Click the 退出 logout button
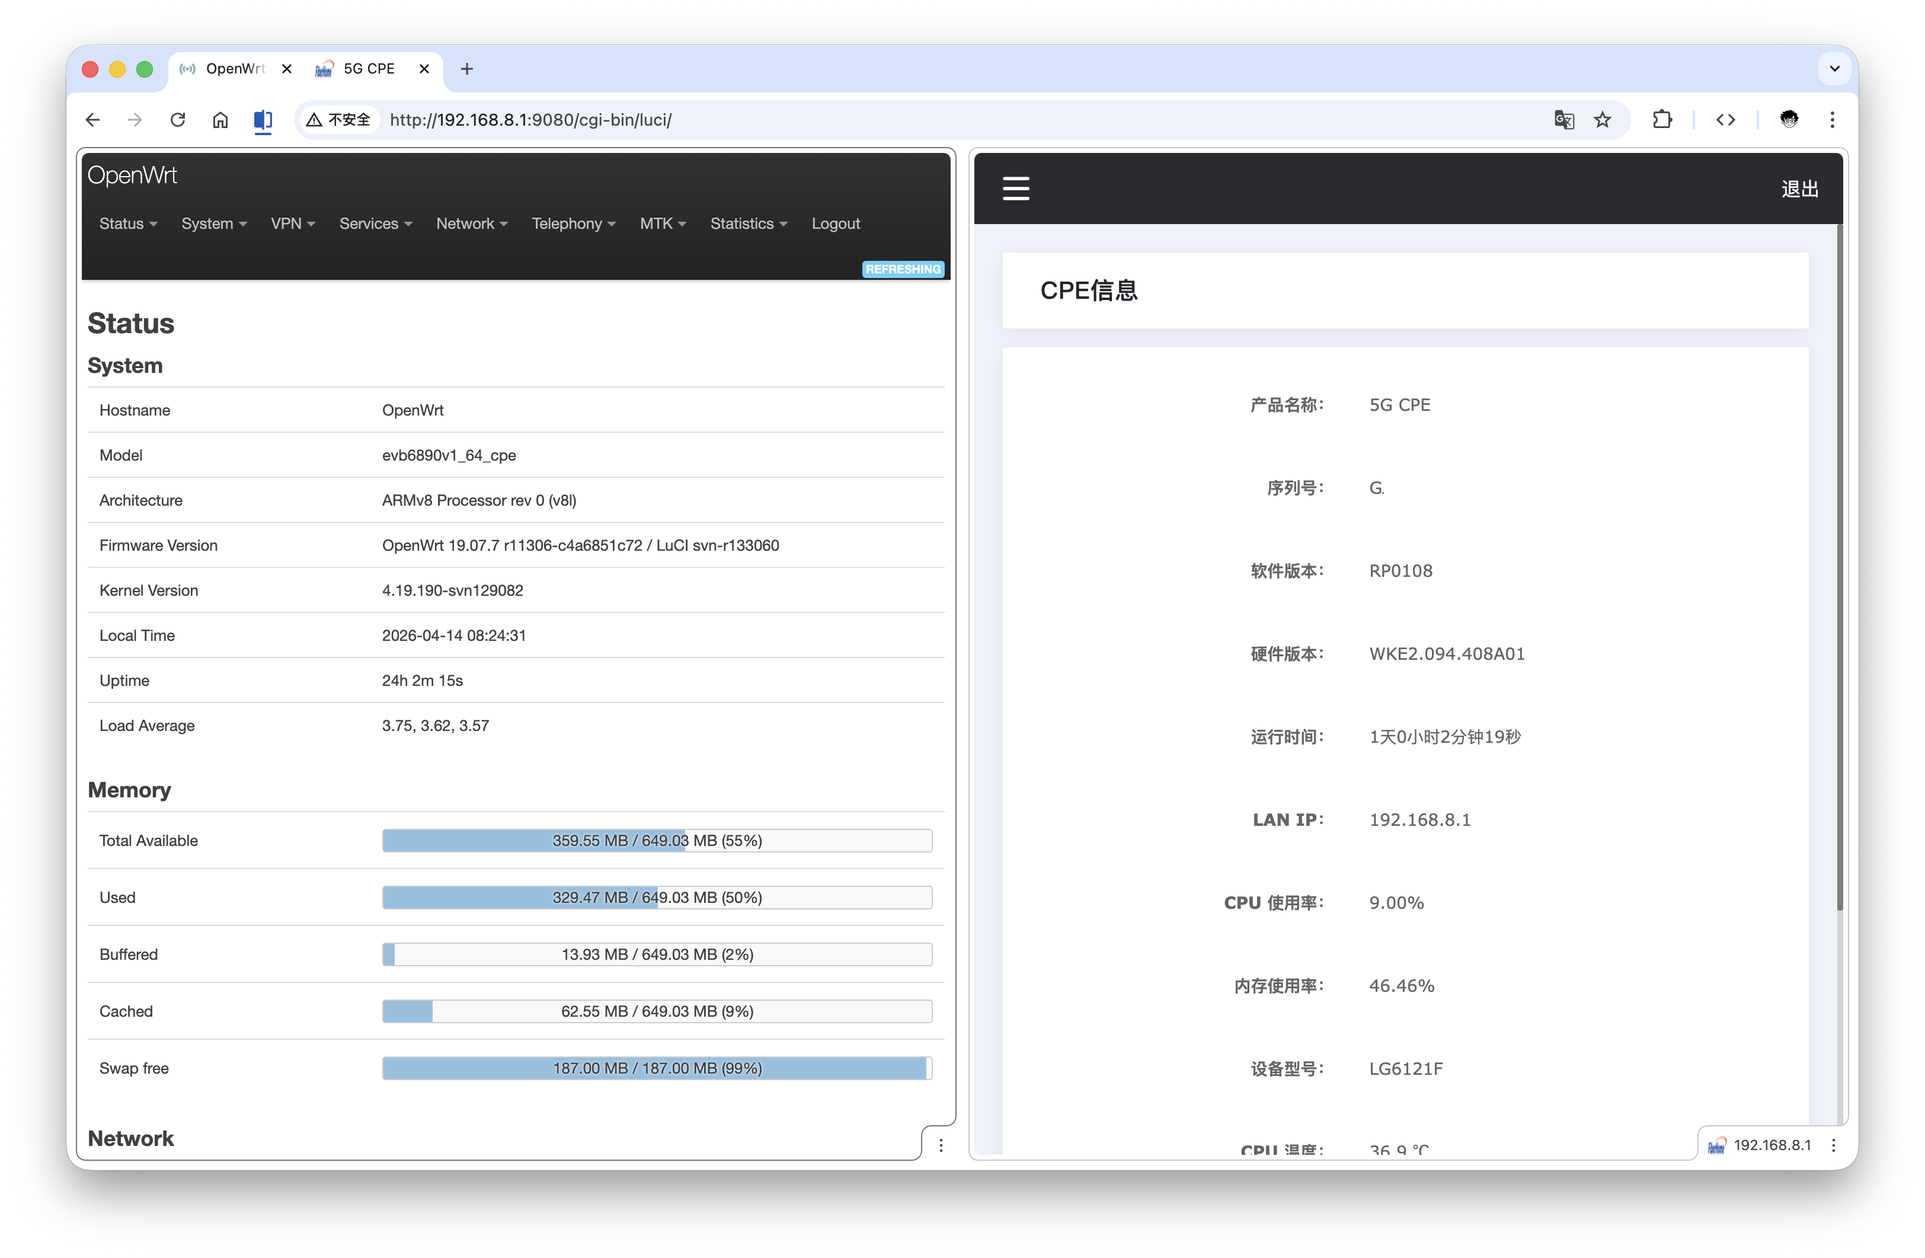The height and width of the screenshot is (1258, 1925). tap(1799, 189)
